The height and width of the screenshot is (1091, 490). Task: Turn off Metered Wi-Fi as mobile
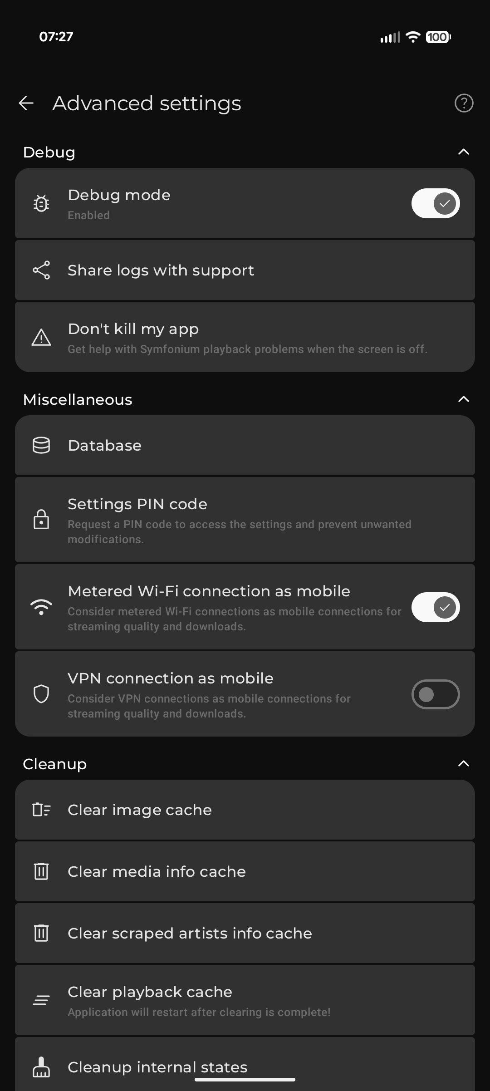point(435,607)
